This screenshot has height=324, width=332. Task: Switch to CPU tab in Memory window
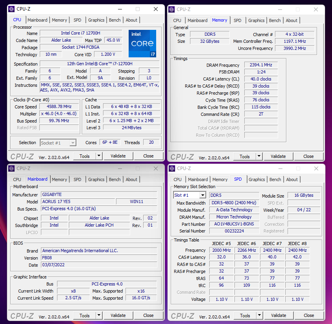point(177,20)
